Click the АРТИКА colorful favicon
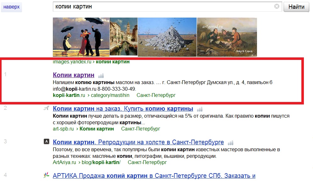This screenshot has width=313, height=181. coord(47,175)
